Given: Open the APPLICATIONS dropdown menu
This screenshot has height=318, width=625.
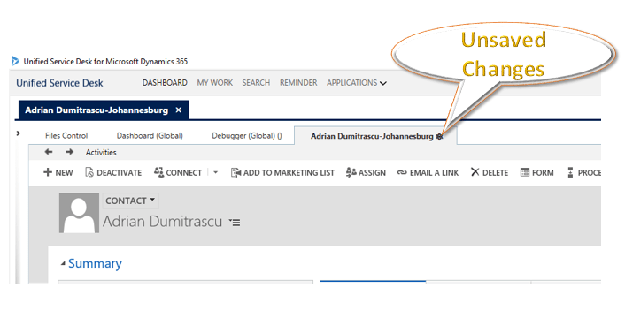Looking at the screenshot, I should click(357, 83).
